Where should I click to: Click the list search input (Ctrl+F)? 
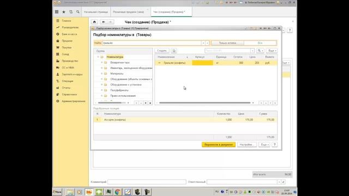coord(227,51)
